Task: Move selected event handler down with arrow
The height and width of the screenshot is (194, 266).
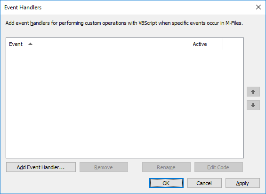Action: point(253,105)
